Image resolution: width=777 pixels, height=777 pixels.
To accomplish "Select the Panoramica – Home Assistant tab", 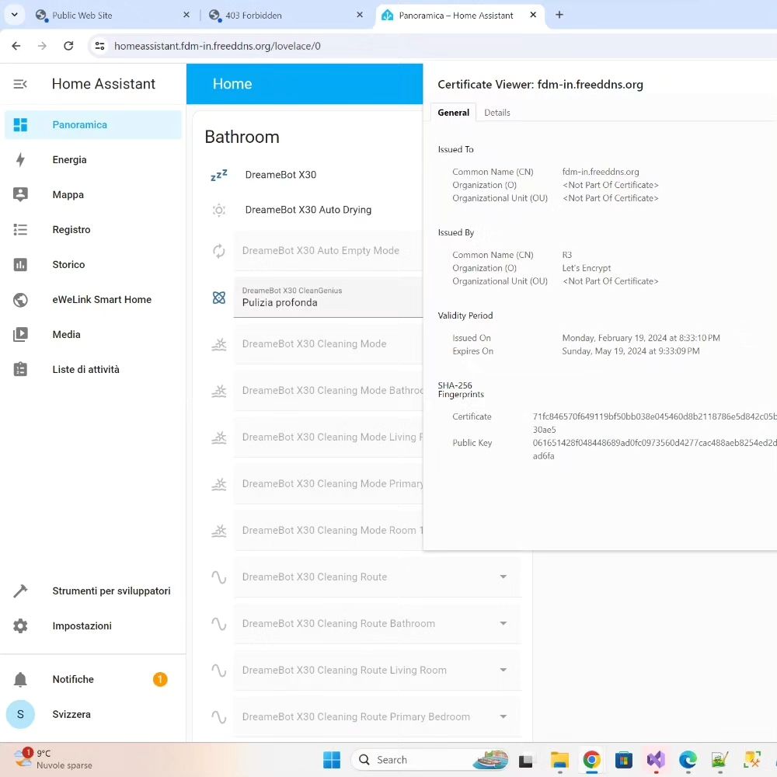I will [460, 16].
